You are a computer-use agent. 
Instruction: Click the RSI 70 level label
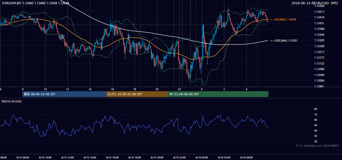point(316,114)
